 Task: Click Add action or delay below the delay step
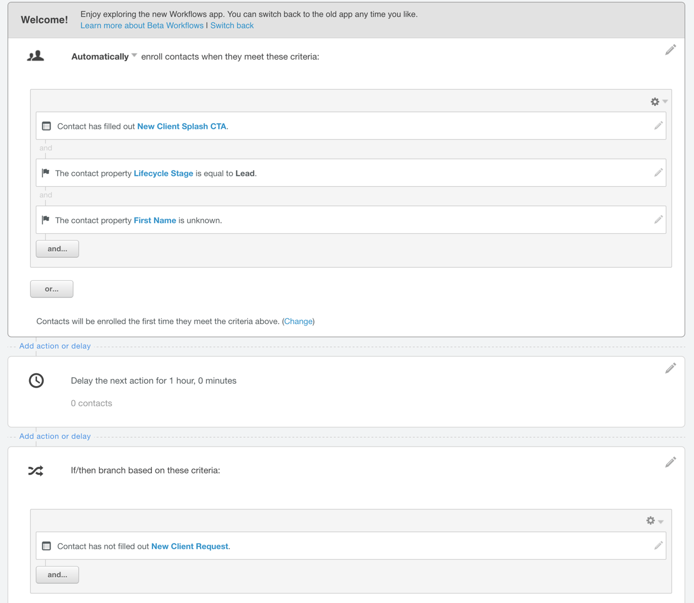(x=54, y=436)
